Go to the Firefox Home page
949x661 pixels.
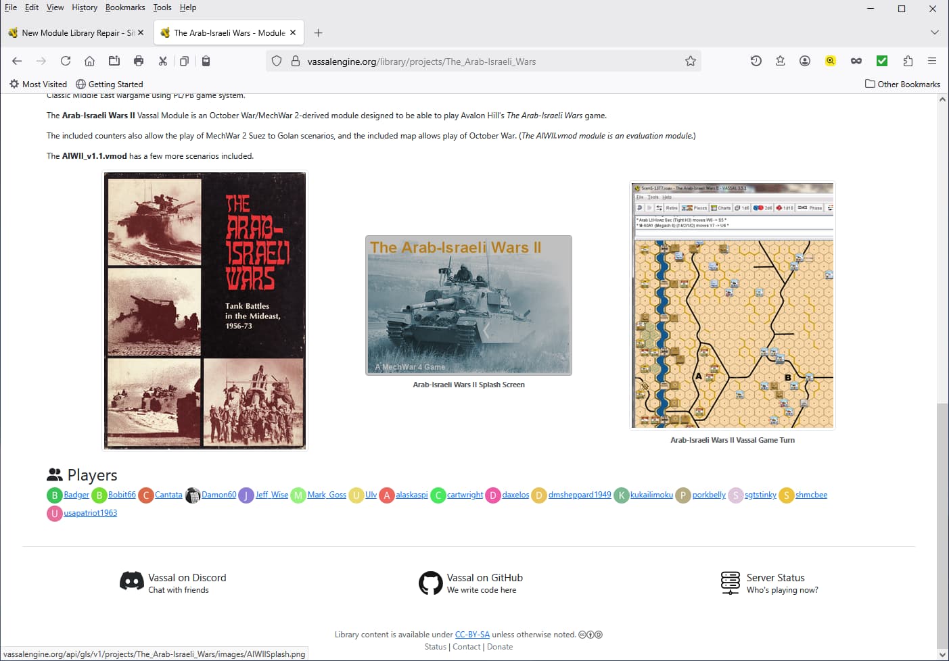pyautogui.click(x=89, y=61)
